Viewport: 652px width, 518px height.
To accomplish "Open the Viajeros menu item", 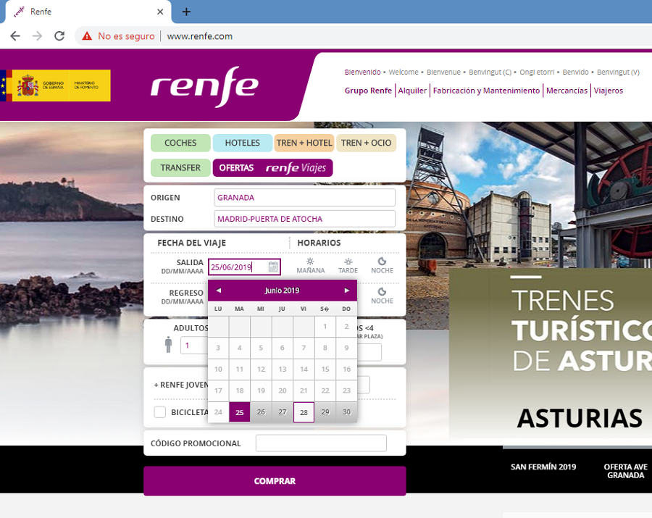I will (x=606, y=90).
